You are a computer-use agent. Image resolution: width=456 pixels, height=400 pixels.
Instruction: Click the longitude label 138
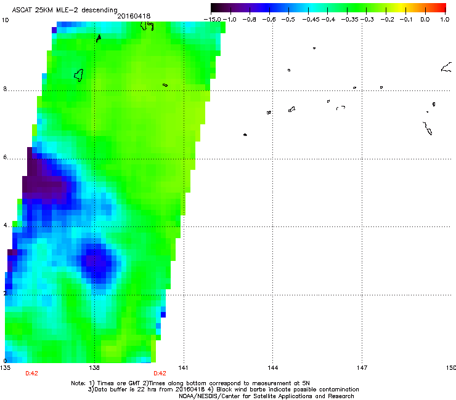(x=94, y=368)
